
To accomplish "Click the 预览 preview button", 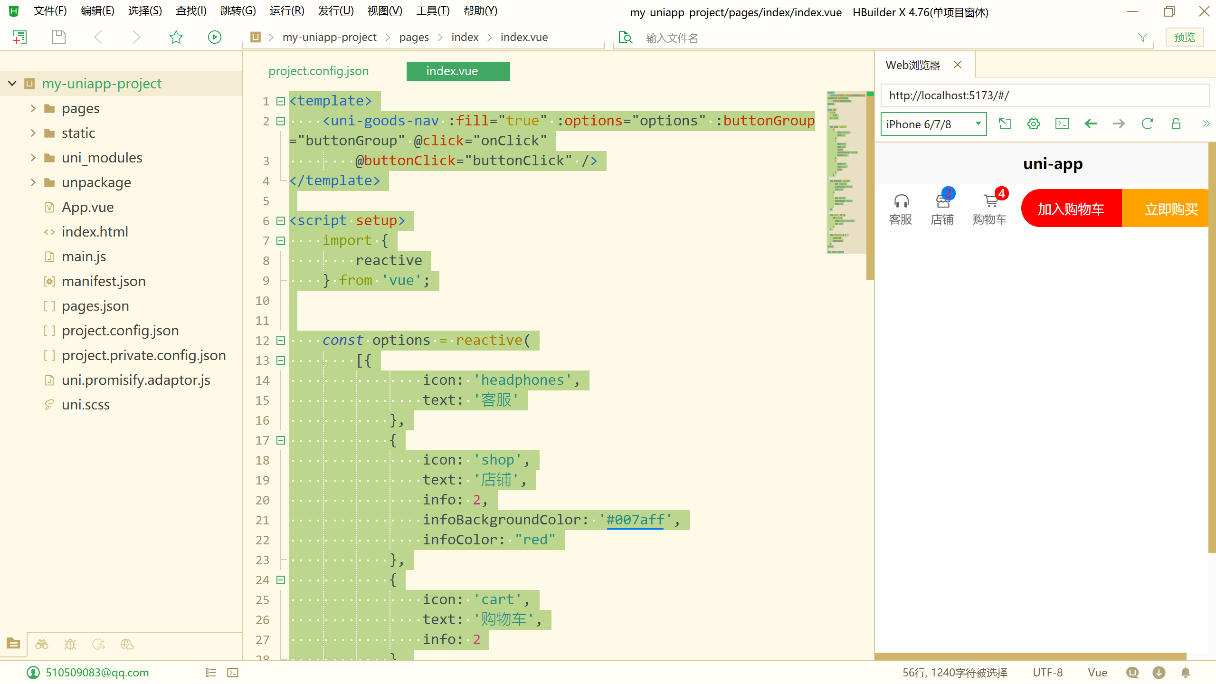I will coord(1184,37).
